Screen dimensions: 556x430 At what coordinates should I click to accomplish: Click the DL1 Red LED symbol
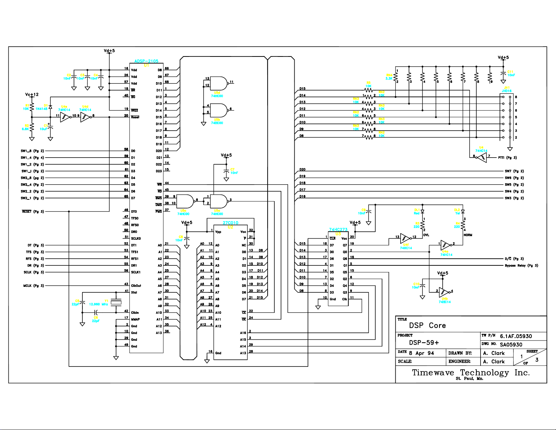(x=422, y=212)
